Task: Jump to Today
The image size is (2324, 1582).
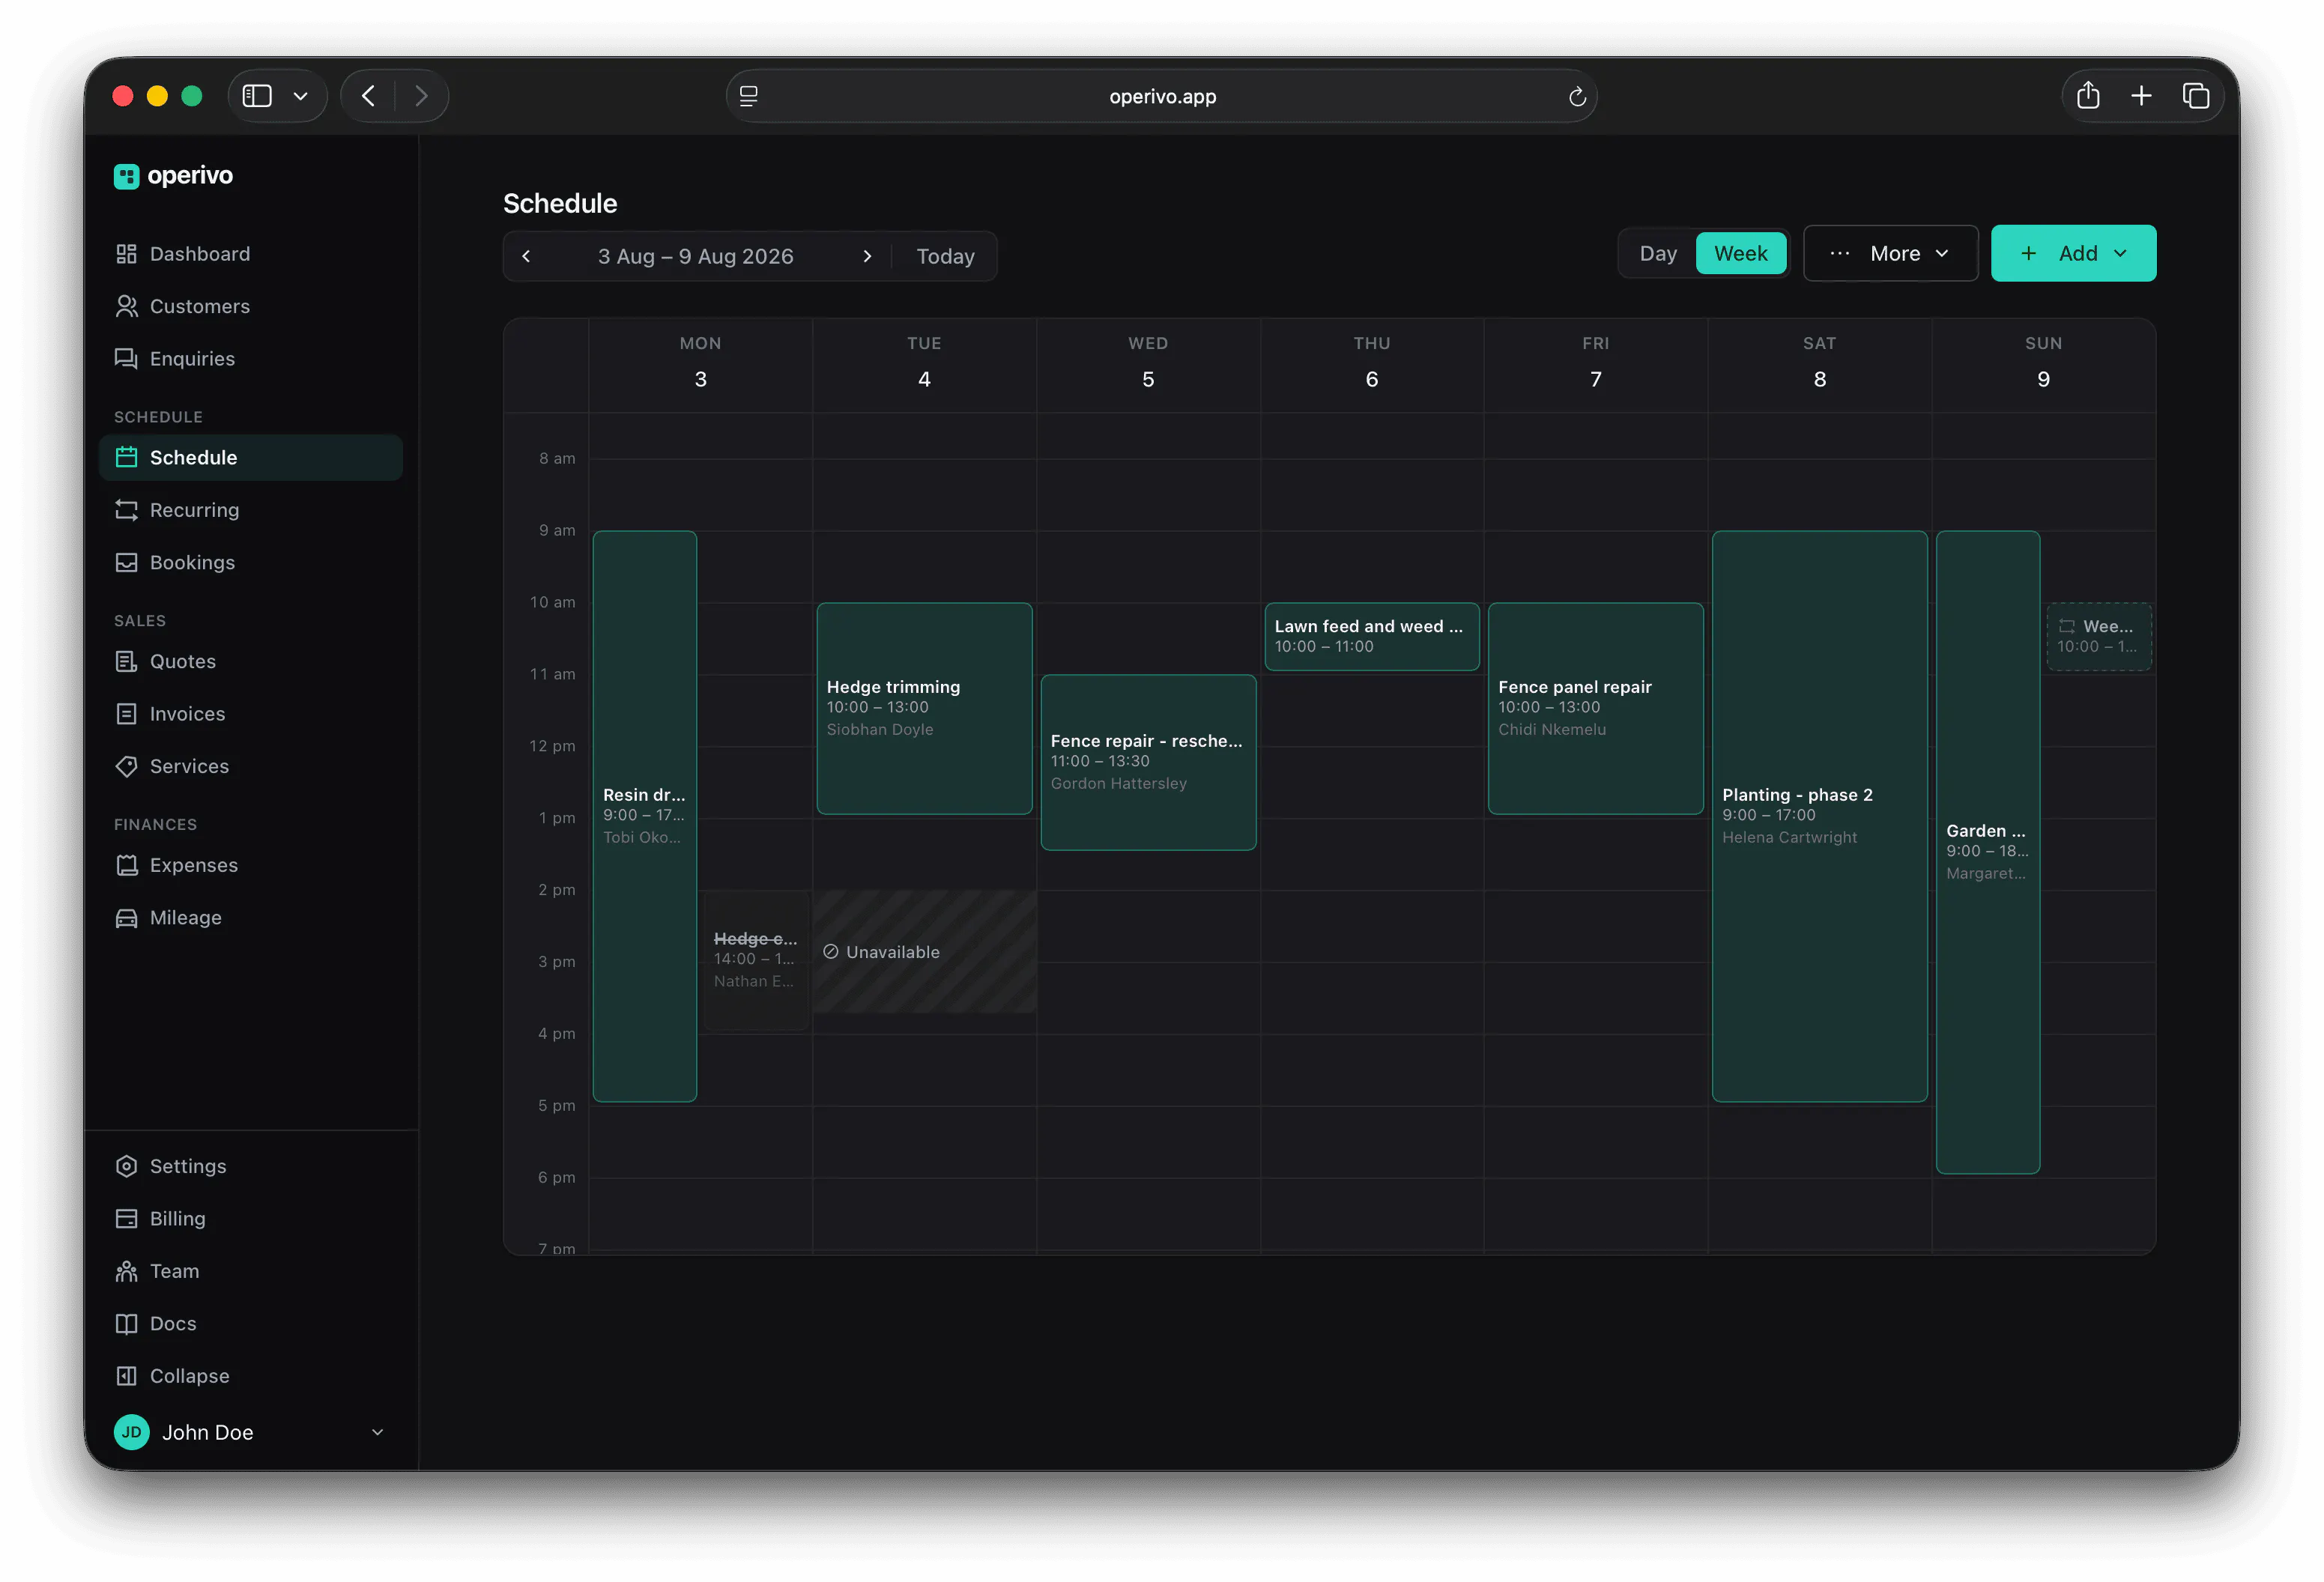Action: (945, 256)
